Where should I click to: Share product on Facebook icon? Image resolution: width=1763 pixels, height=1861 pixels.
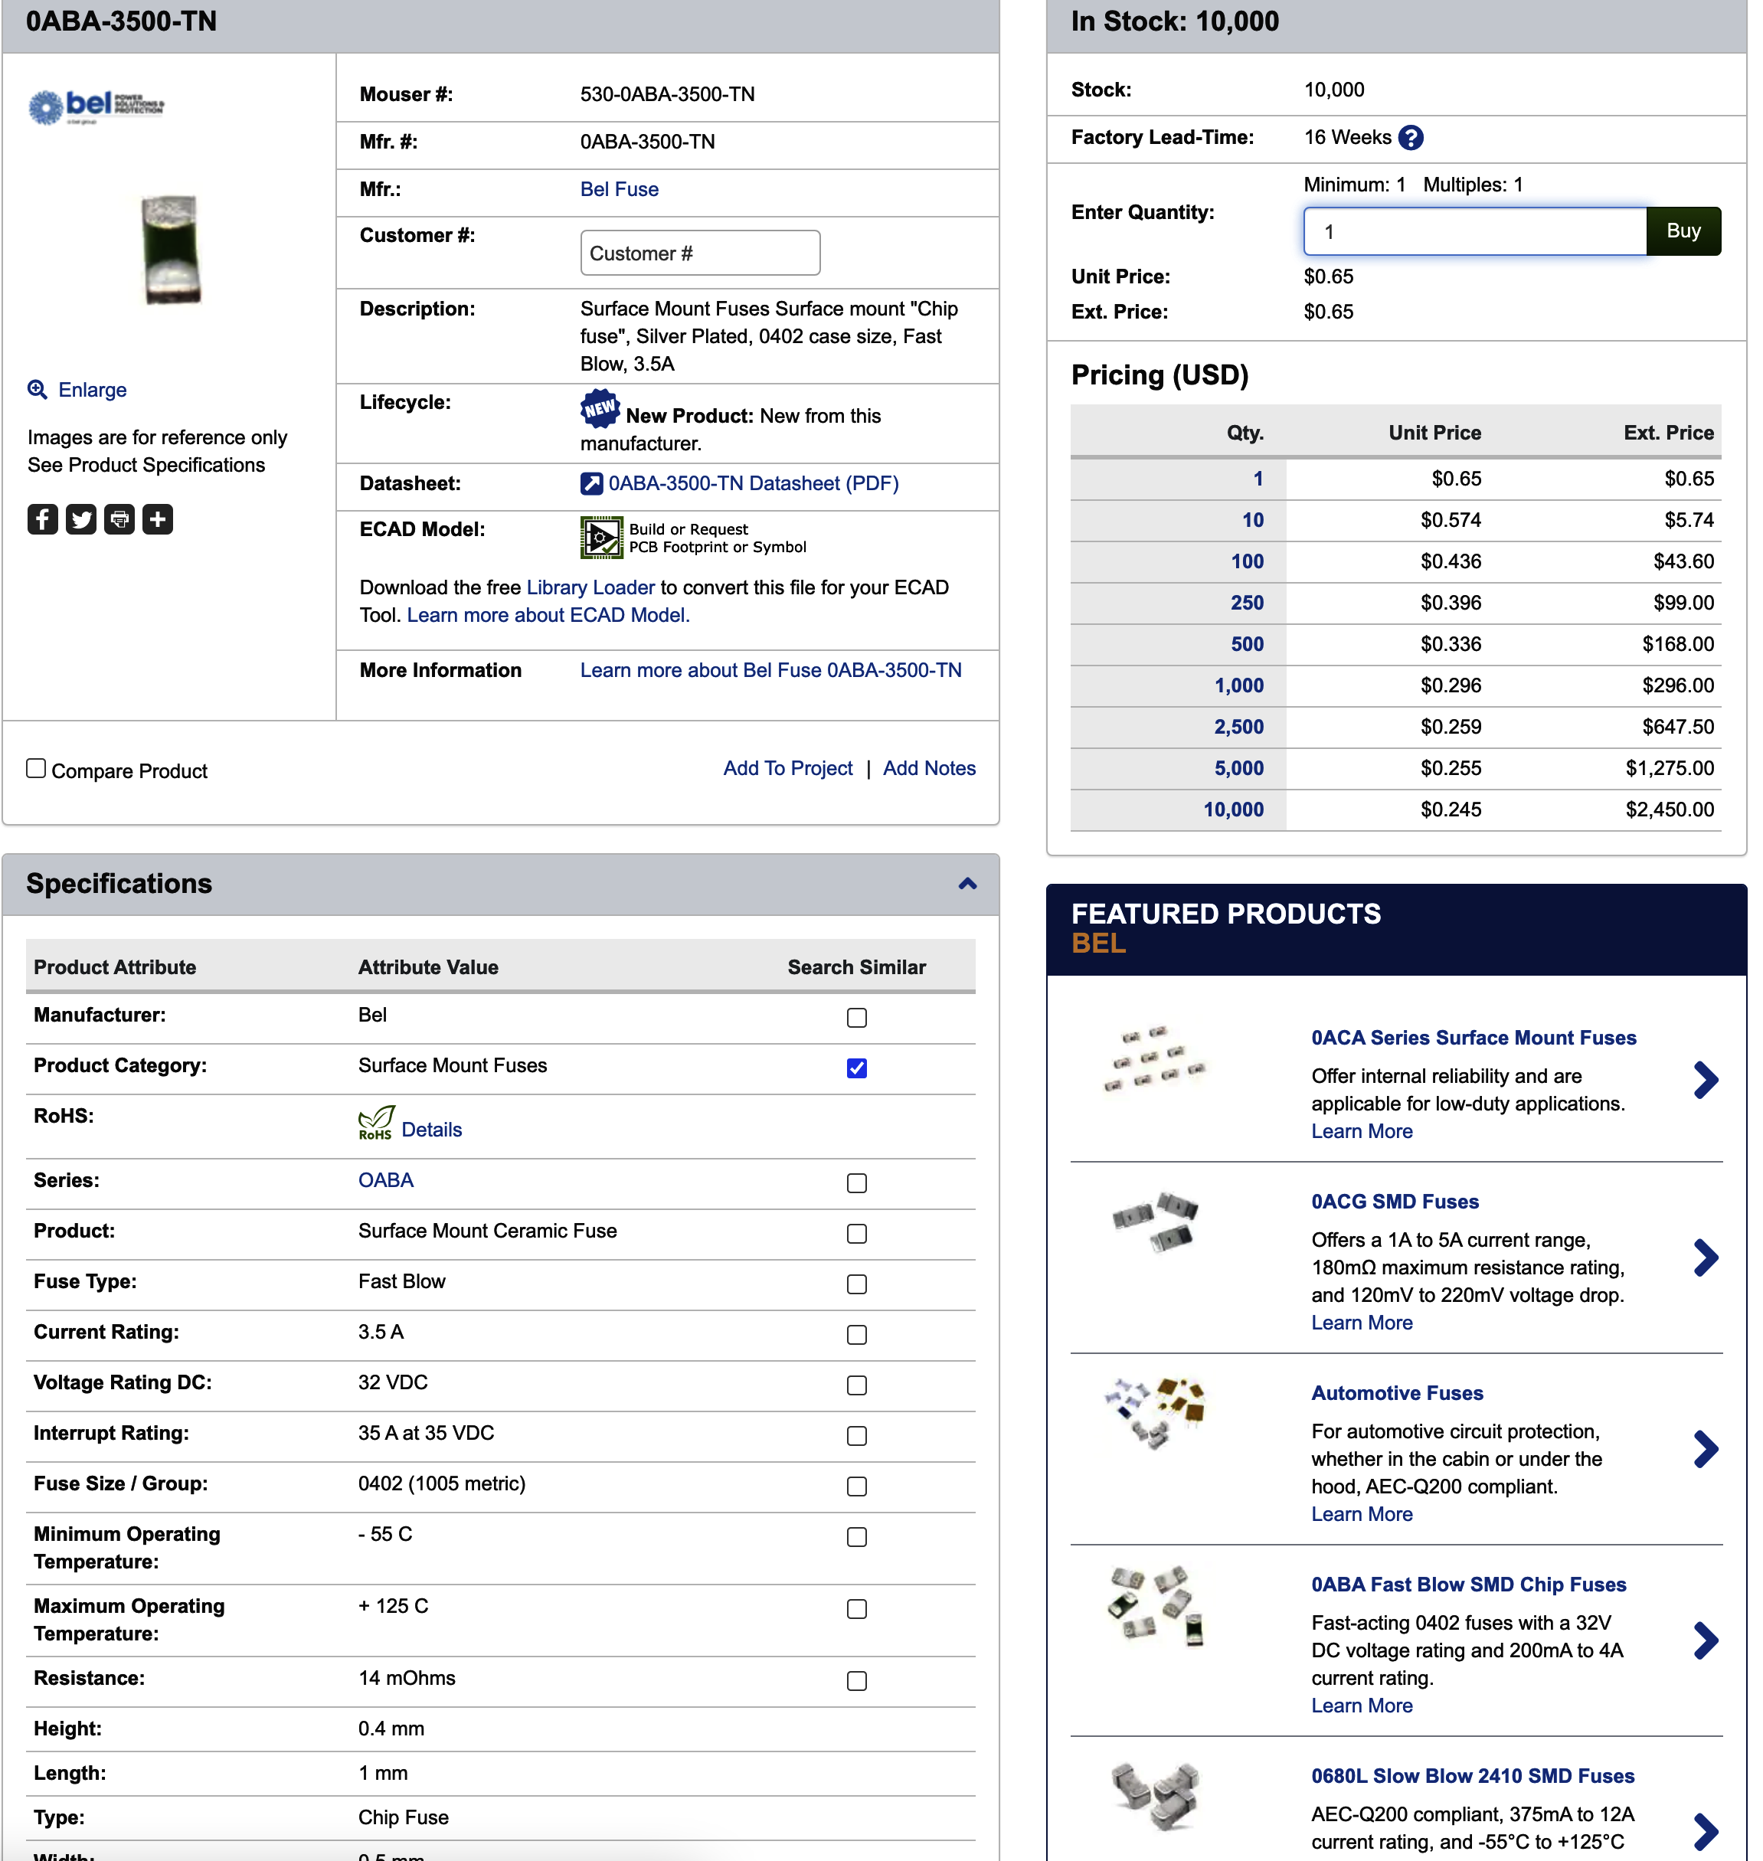coord(42,518)
